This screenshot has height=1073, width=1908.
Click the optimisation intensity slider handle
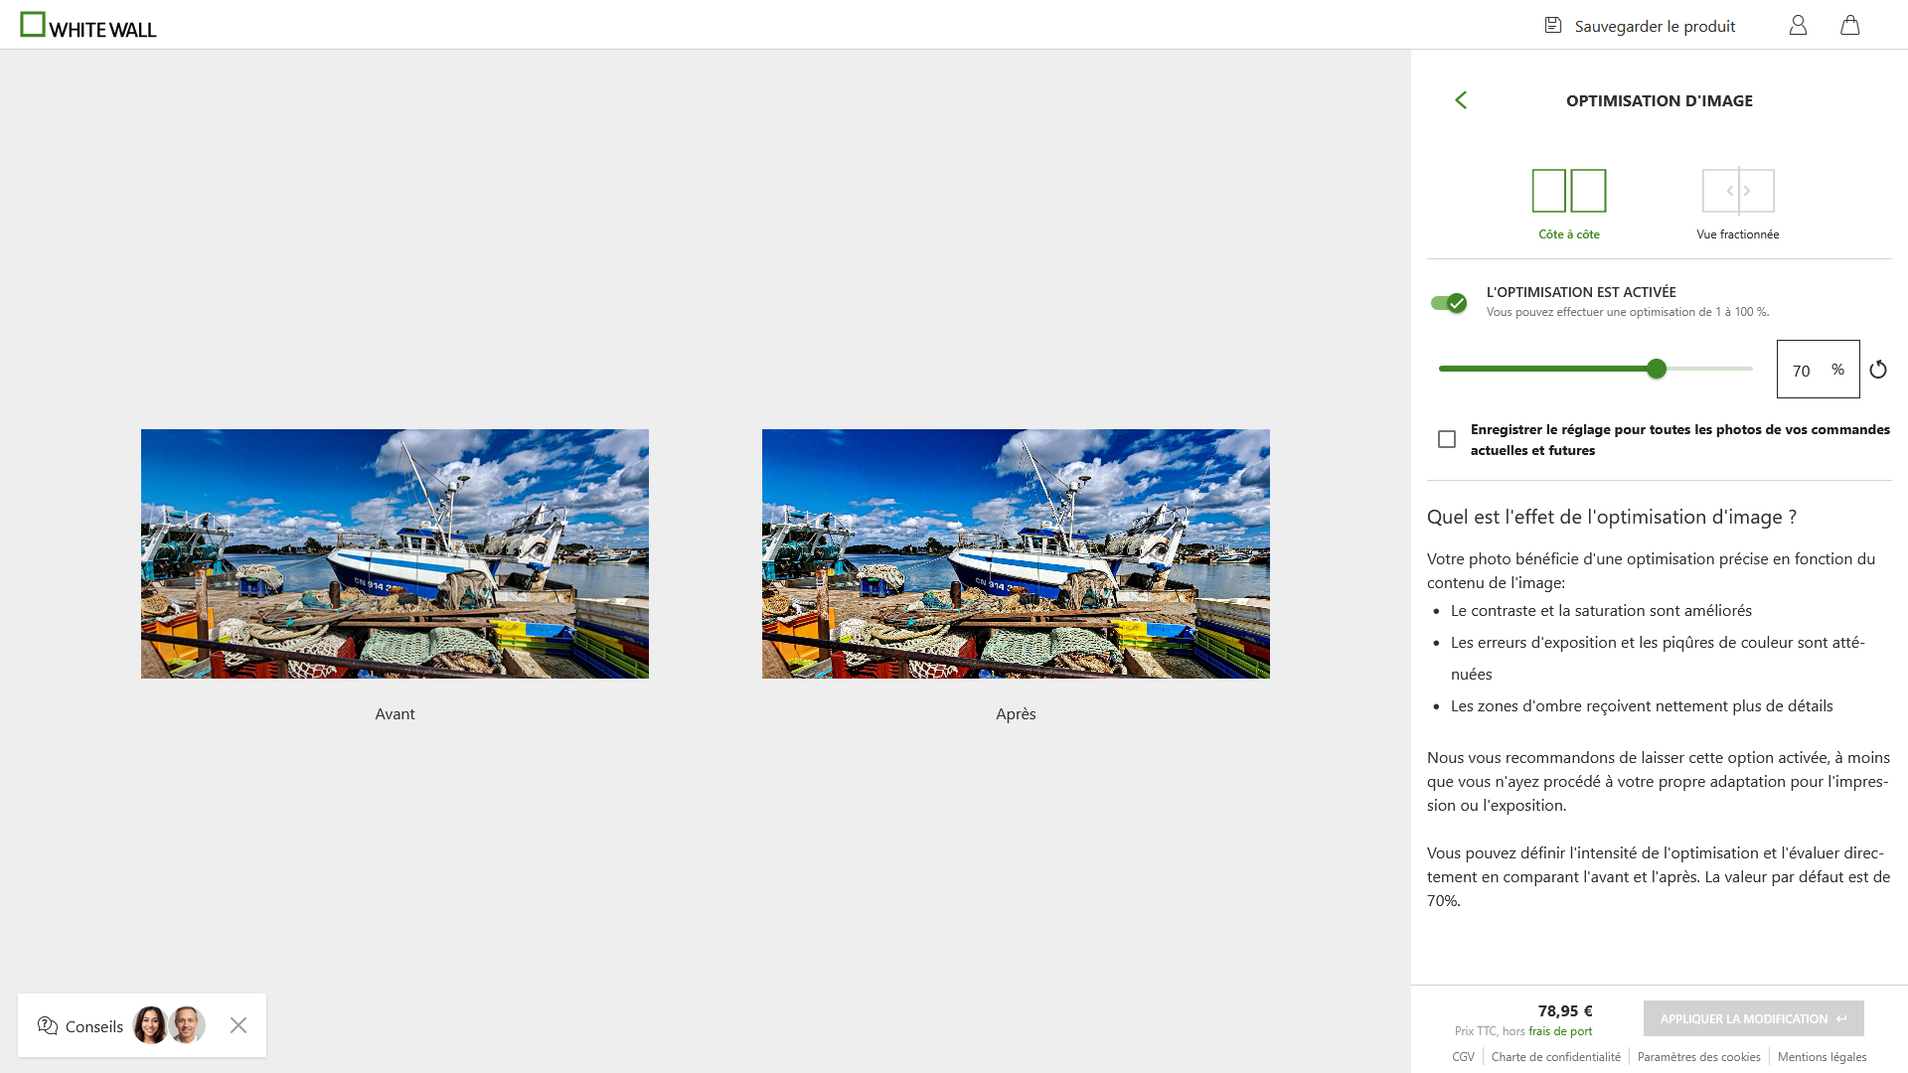click(1657, 369)
